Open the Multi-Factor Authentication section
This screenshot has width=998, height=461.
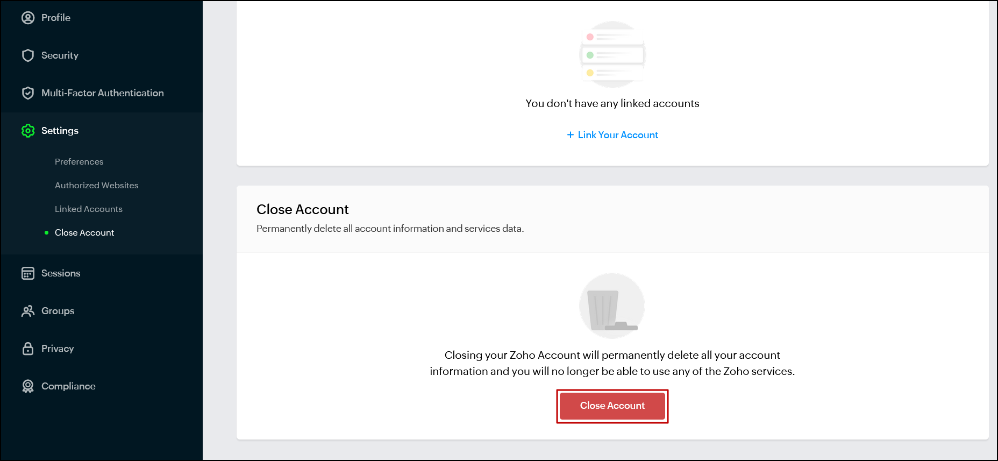(103, 93)
